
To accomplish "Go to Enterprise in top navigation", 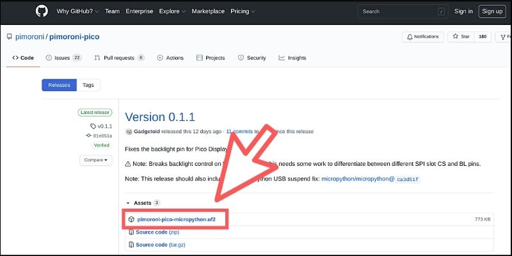I will point(140,12).
